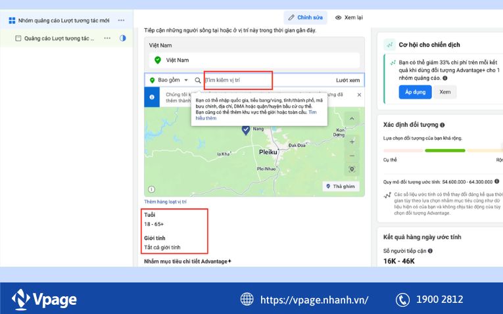The image size is (503, 314).
Task: Select Nhóm quảng cáo Lượt tương tác mới
Action: click(64, 20)
